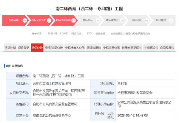
Task: Select the 合同见证 step 06
Action: tap(137, 21)
